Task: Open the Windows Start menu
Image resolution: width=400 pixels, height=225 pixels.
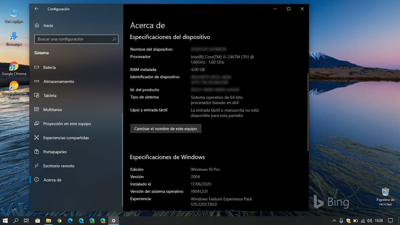Action: [x=5, y=221]
